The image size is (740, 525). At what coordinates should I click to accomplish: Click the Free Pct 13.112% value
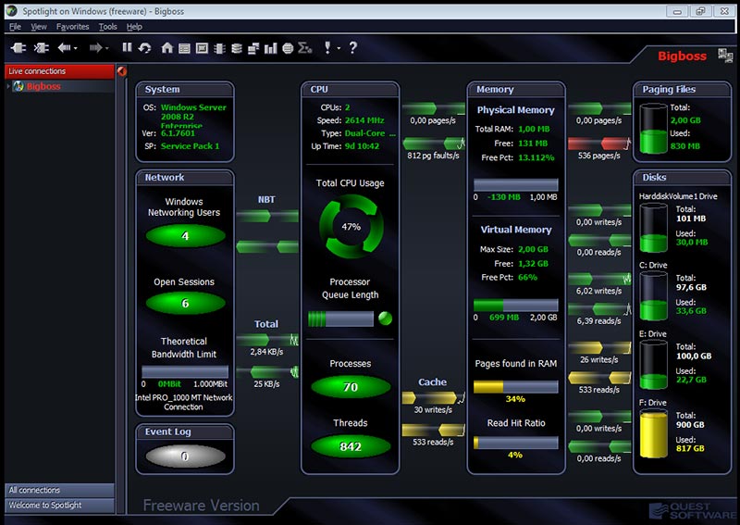coord(536,157)
